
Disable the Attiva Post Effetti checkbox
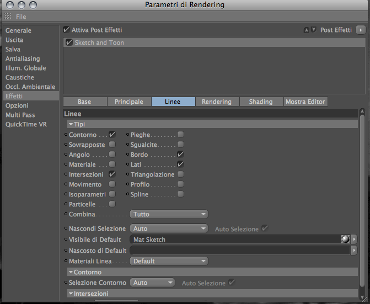tap(66, 29)
